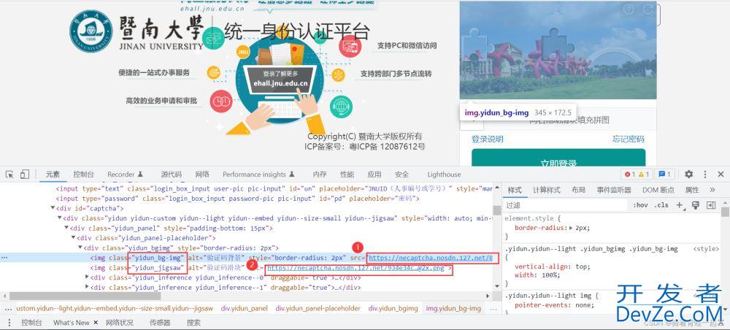
Task: Add new style rule plus icon
Action: pos(680,205)
